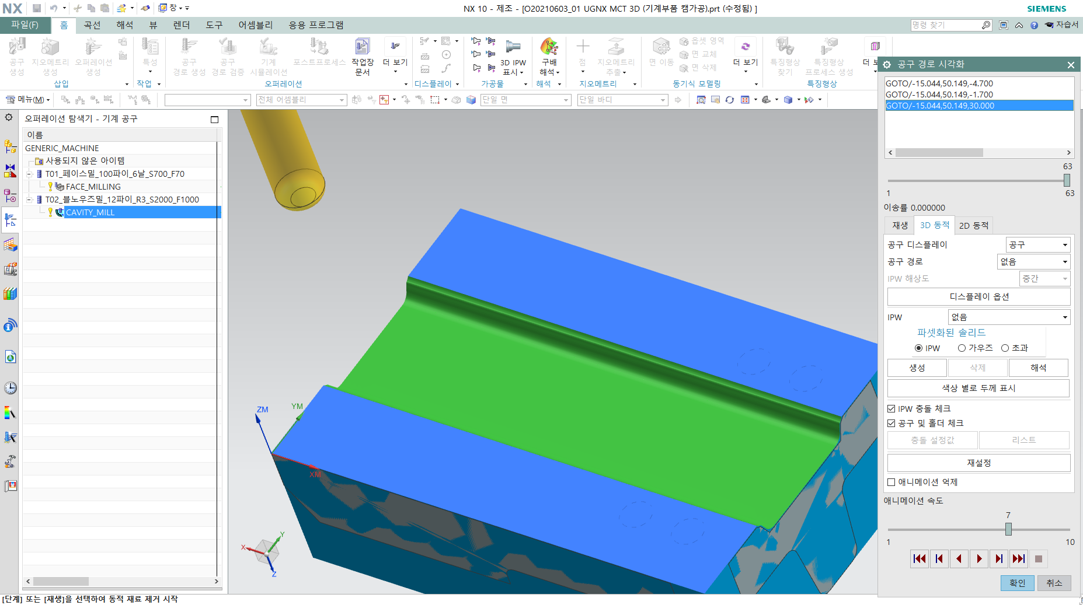Switch to the 해석 ribbon tab
The image size is (1083, 605).
(x=125, y=25)
